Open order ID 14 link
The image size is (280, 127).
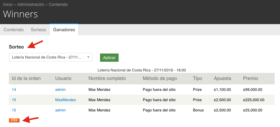pos(14,89)
